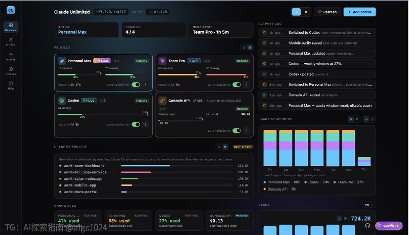This screenshot has height=235, width=409.
Task: Click the version v1.2.0 badge
Action: [157, 12]
